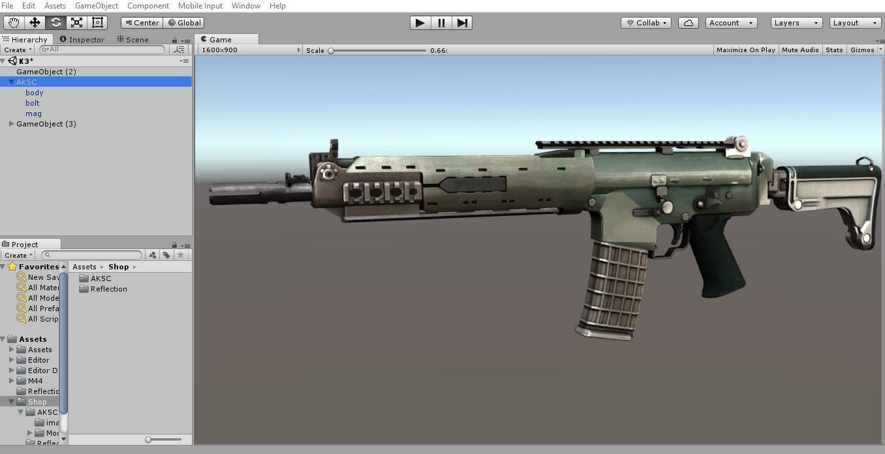The width and height of the screenshot is (885, 454).
Task: Focus the Hierarchy search field
Action: 102,50
